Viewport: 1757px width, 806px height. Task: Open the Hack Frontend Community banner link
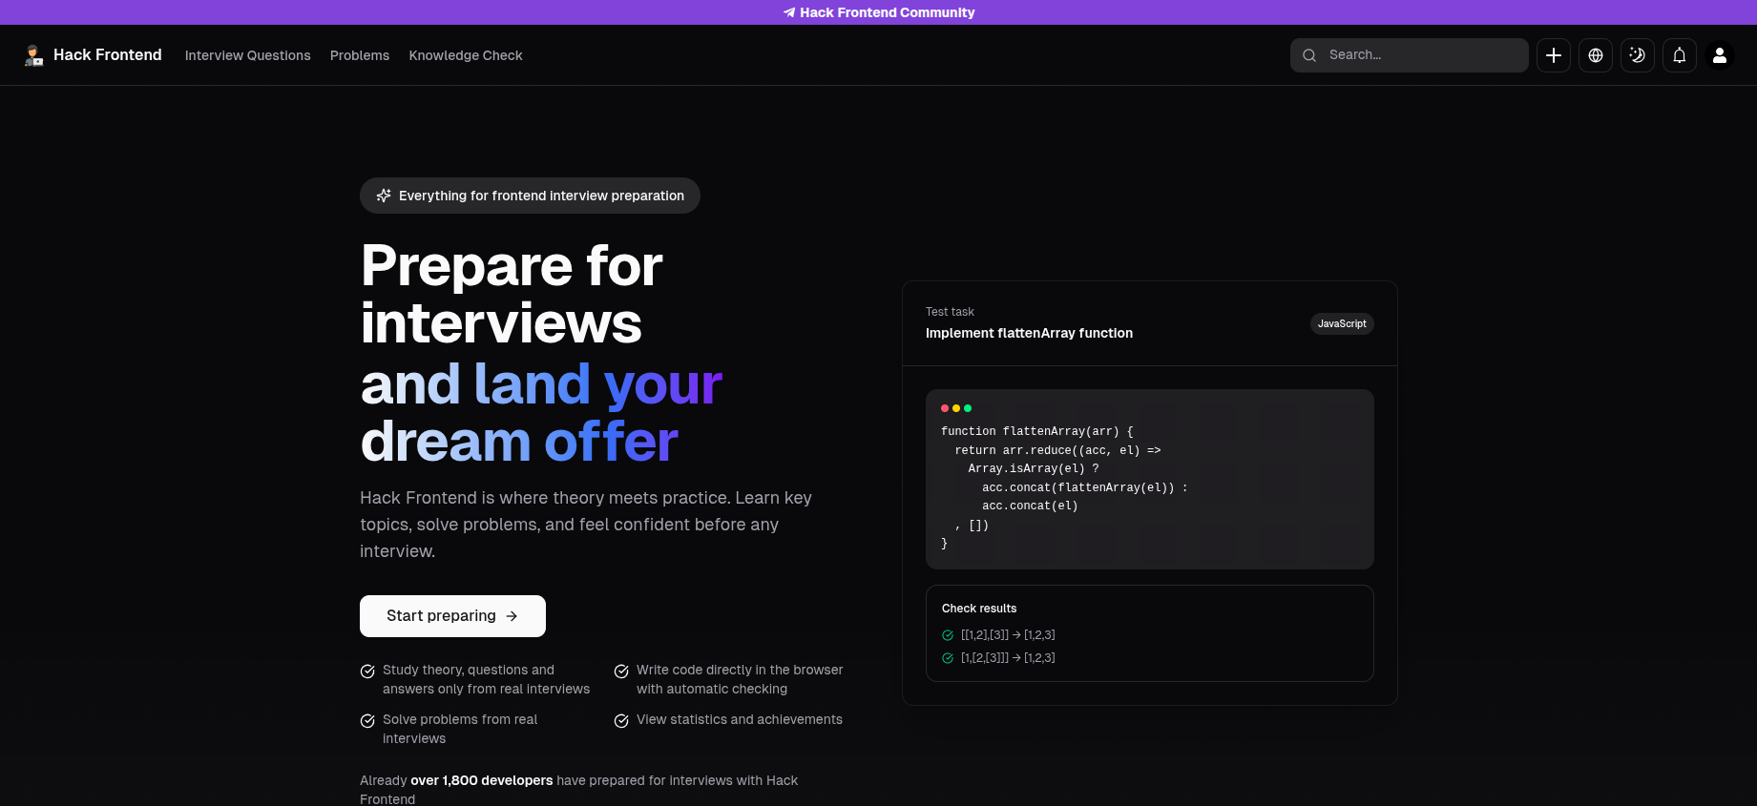(879, 12)
